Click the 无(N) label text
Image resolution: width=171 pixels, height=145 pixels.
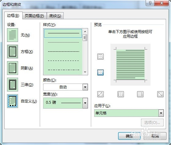[25, 35]
